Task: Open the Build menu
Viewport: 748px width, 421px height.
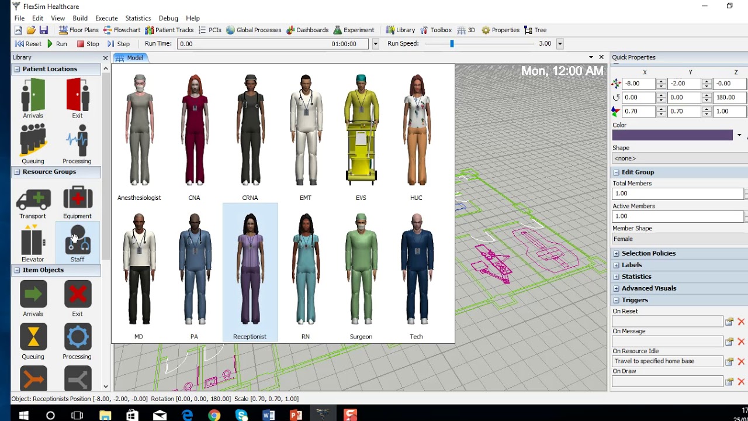Action: (80, 18)
